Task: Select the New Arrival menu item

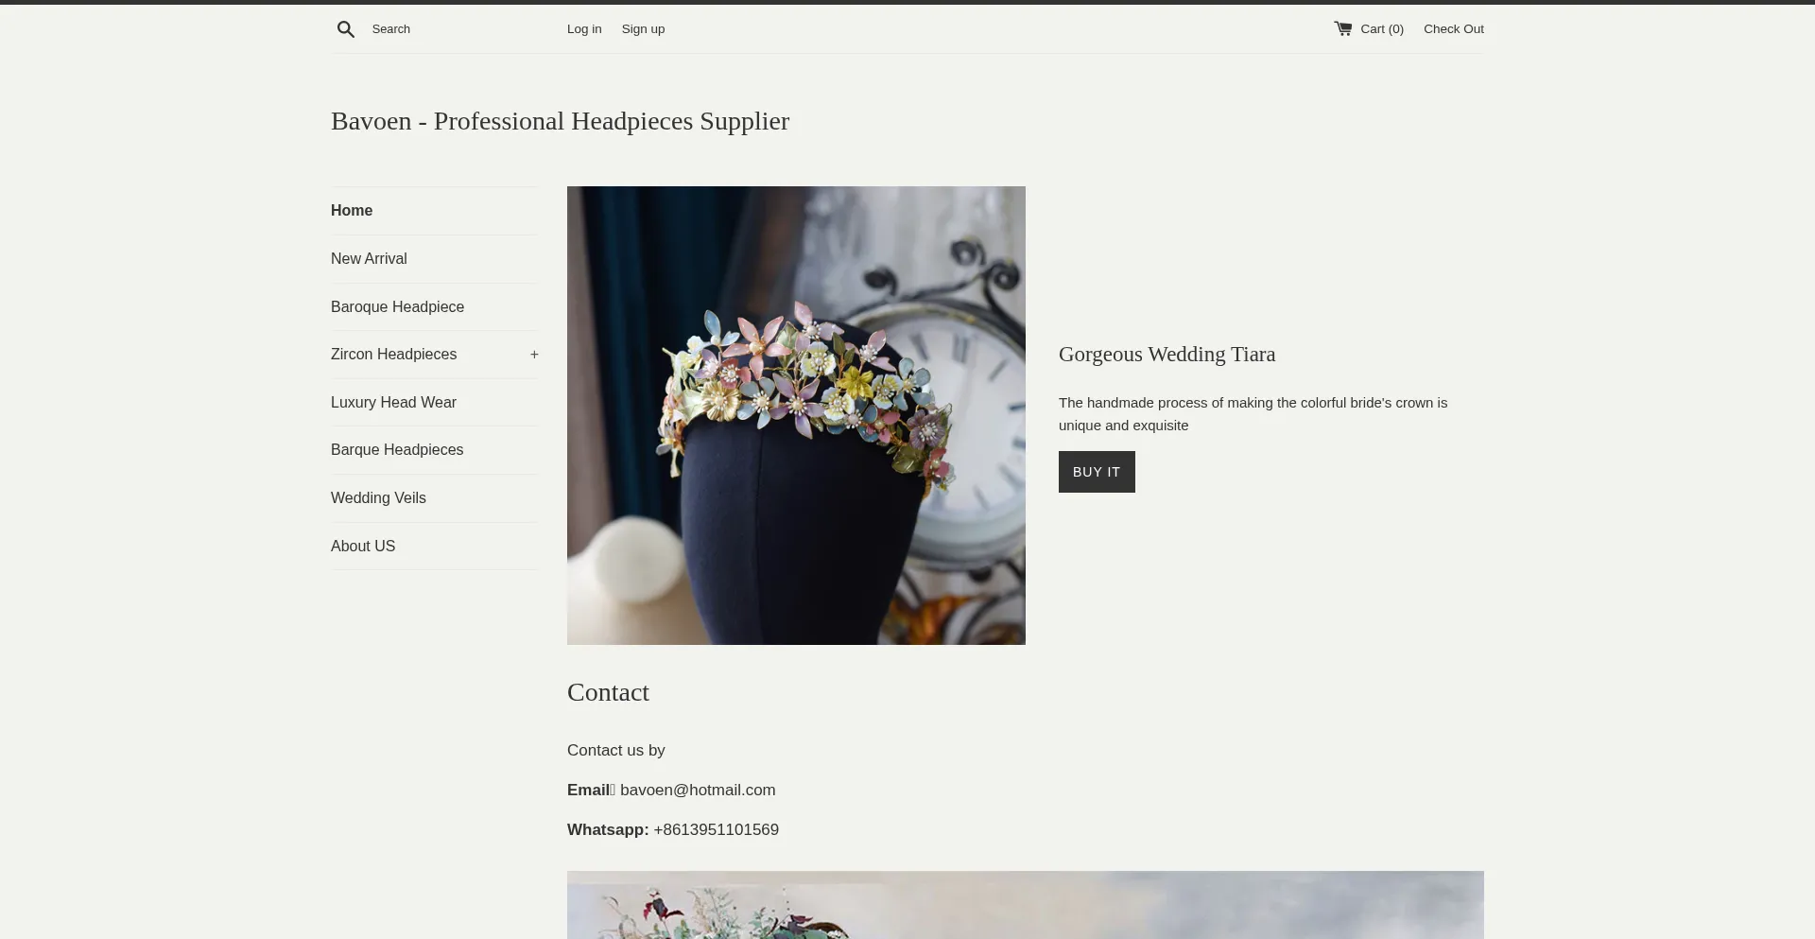Action: [368, 258]
